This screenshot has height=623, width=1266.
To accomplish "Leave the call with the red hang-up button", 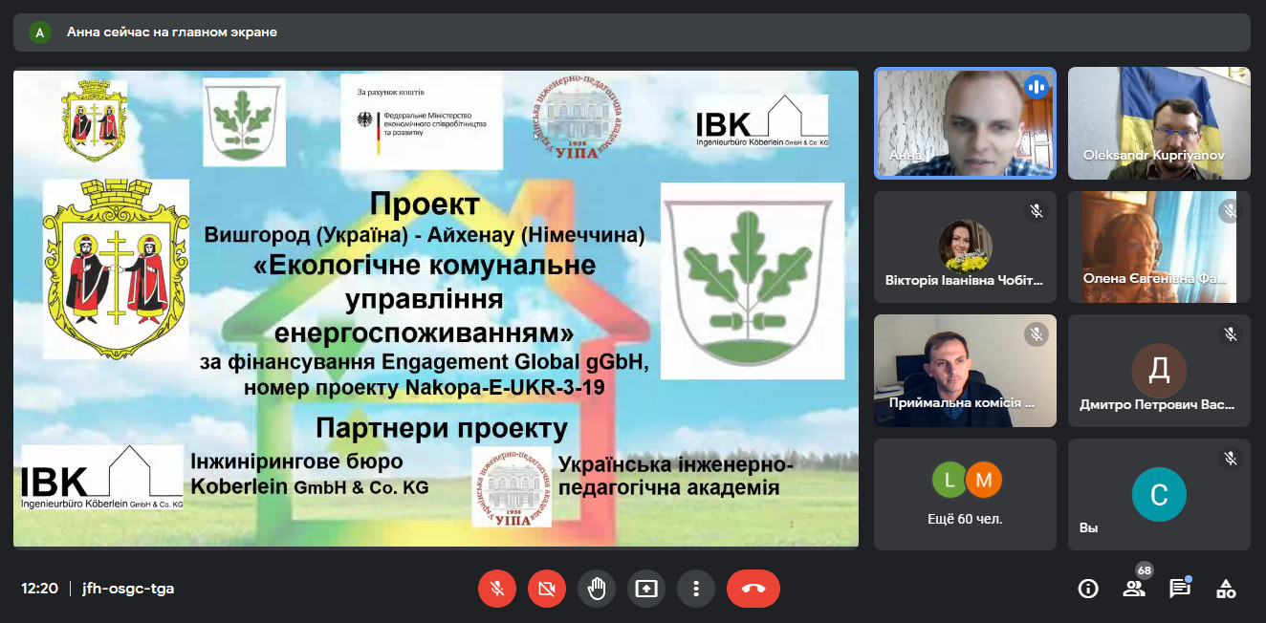I will [753, 589].
